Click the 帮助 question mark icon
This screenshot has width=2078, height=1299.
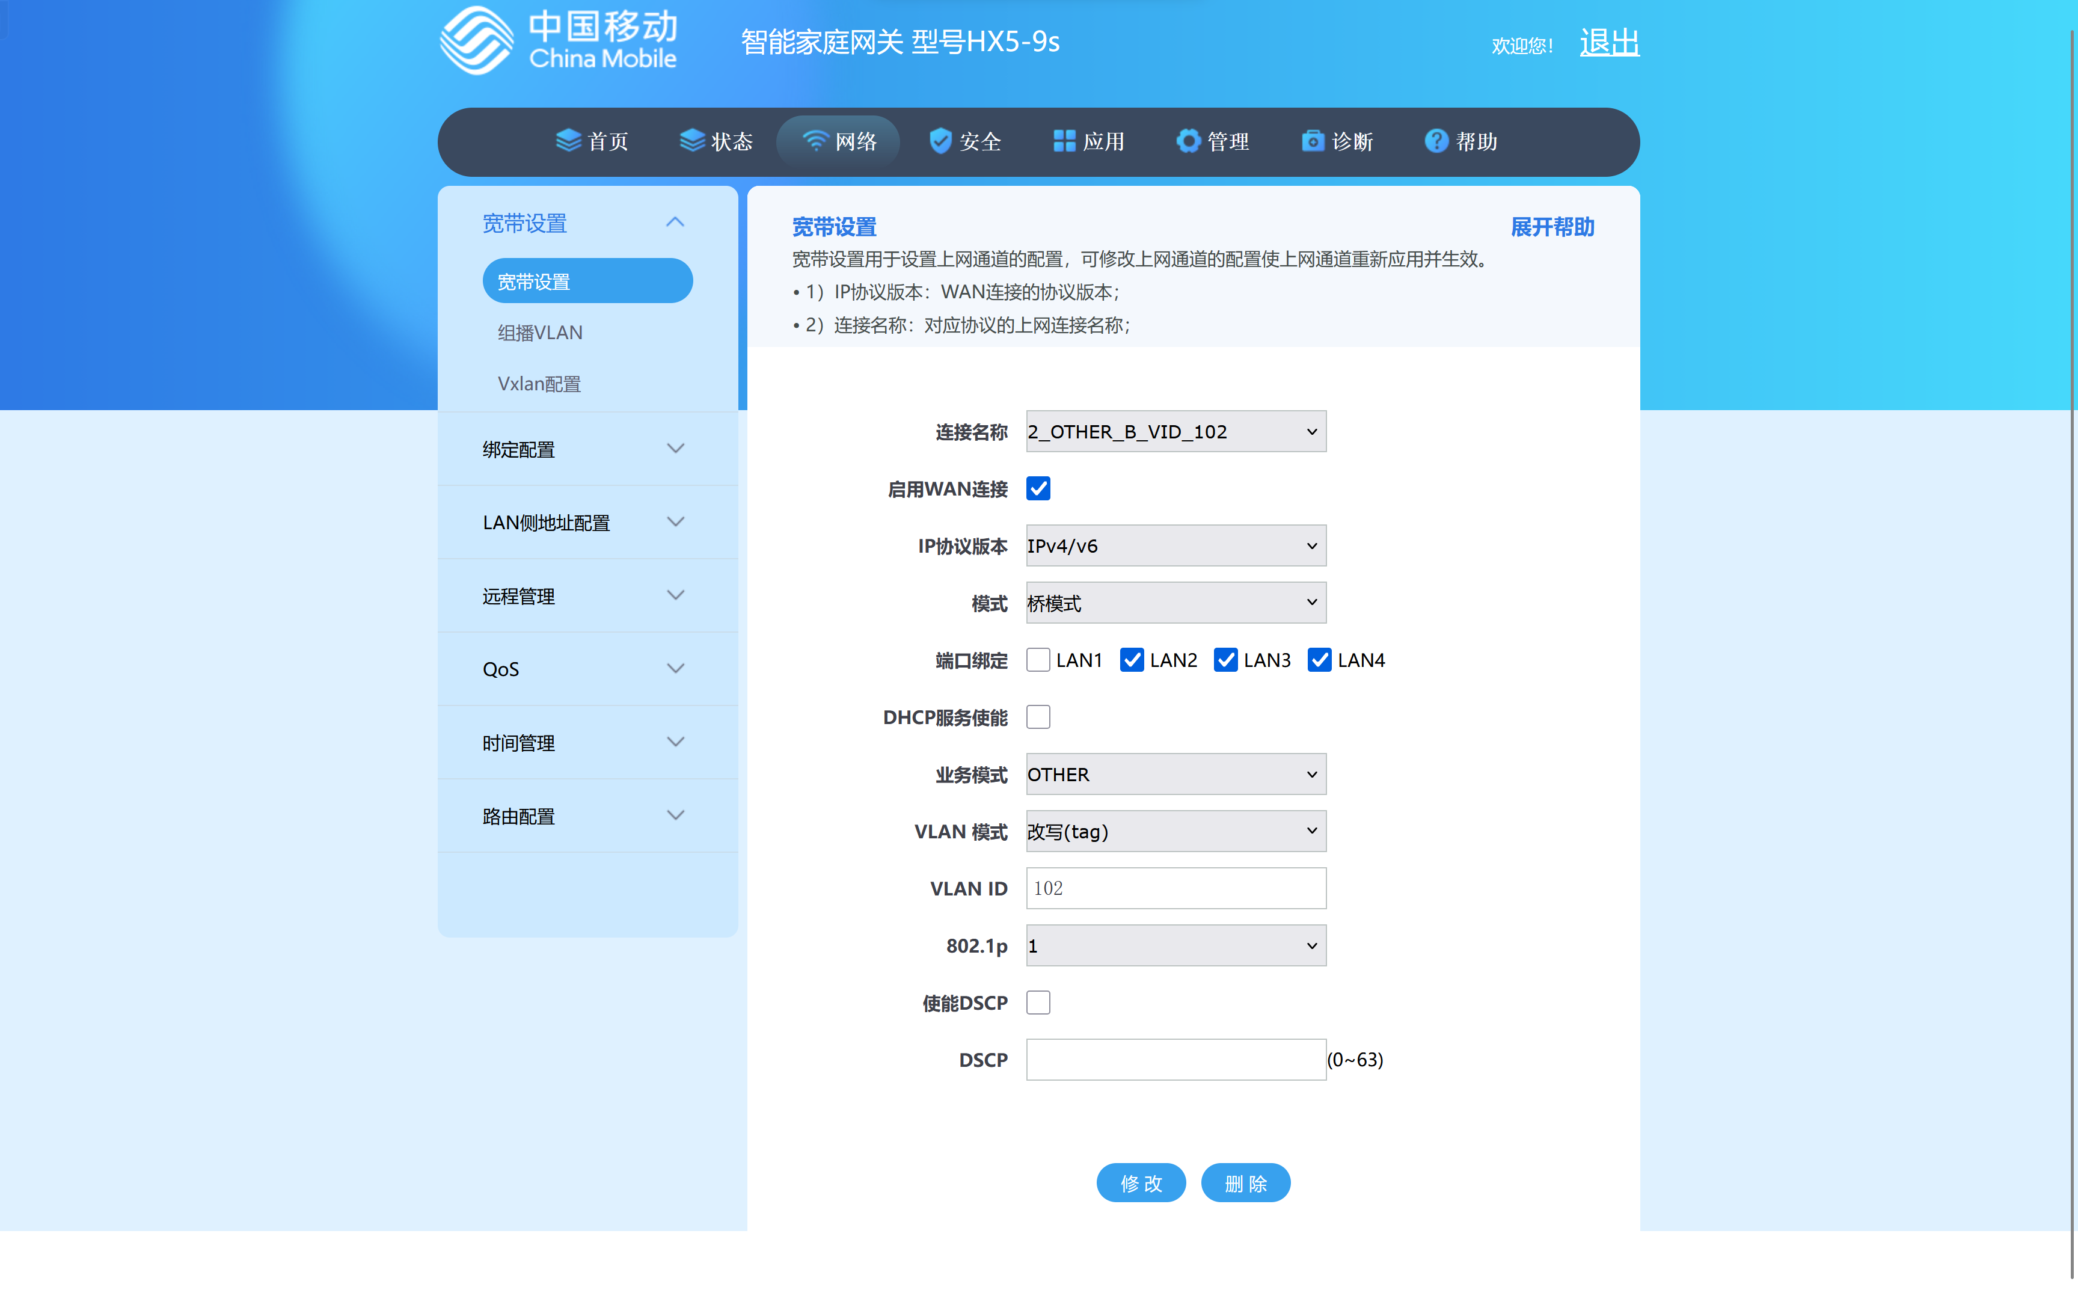click(x=1436, y=141)
